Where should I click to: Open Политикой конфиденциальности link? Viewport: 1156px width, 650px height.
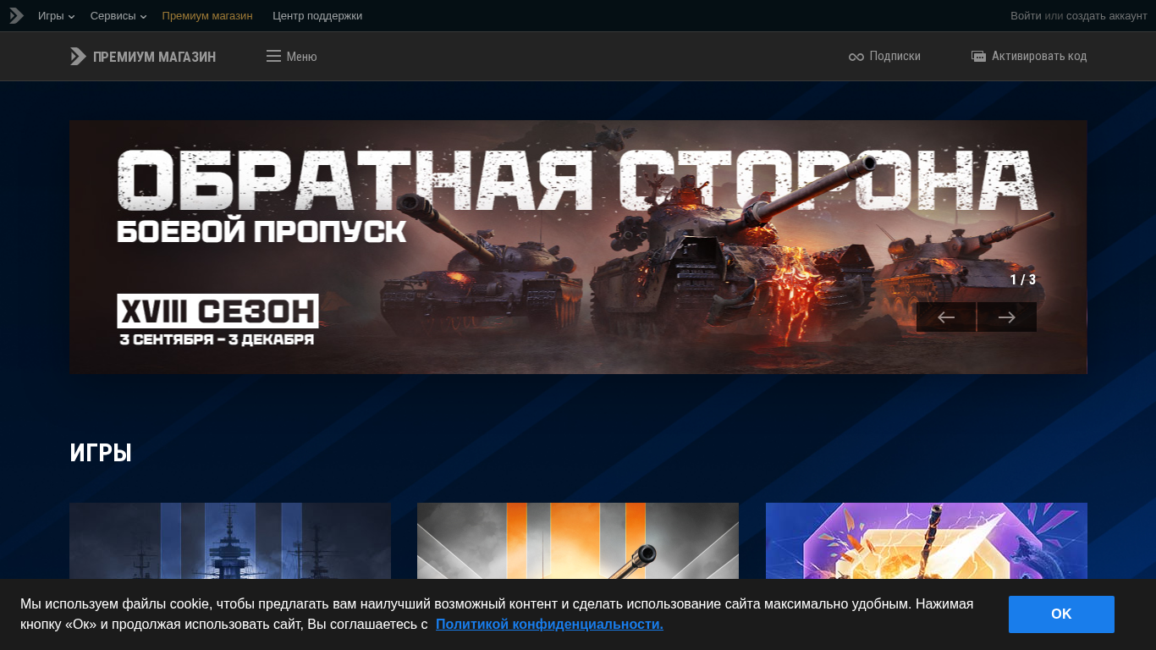pyautogui.click(x=549, y=624)
